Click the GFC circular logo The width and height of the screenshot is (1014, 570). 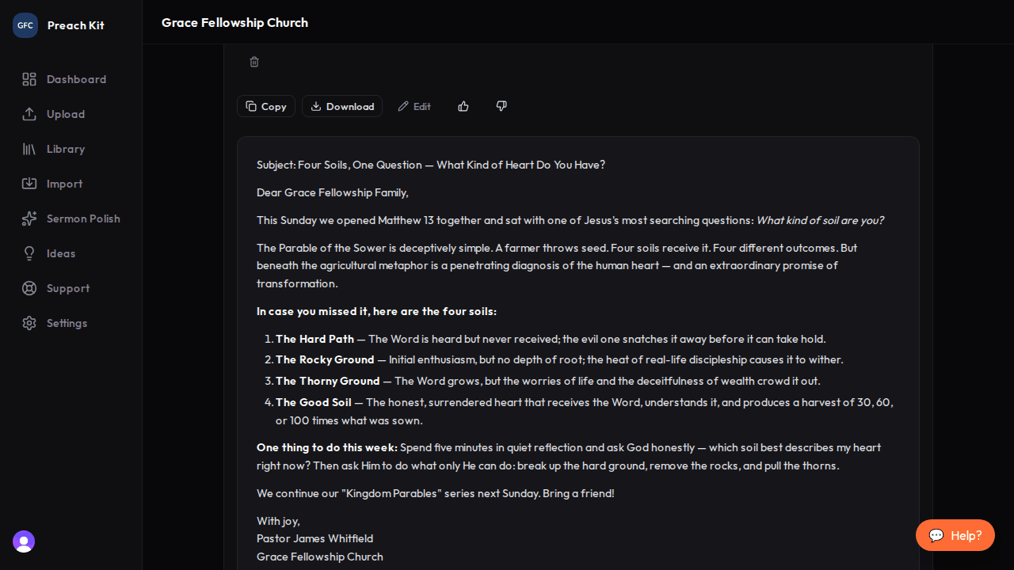(x=25, y=25)
